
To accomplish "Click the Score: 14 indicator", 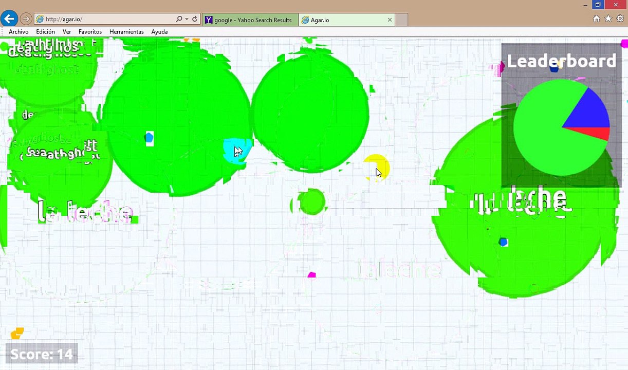I will pos(42,355).
